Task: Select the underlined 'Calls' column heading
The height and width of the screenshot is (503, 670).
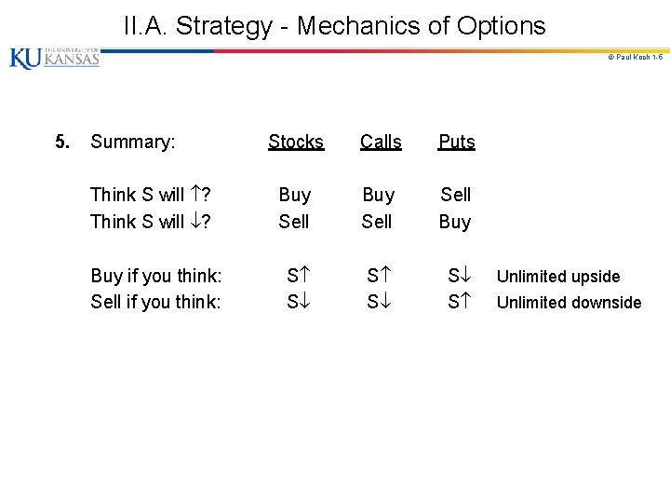Action: (381, 142)
